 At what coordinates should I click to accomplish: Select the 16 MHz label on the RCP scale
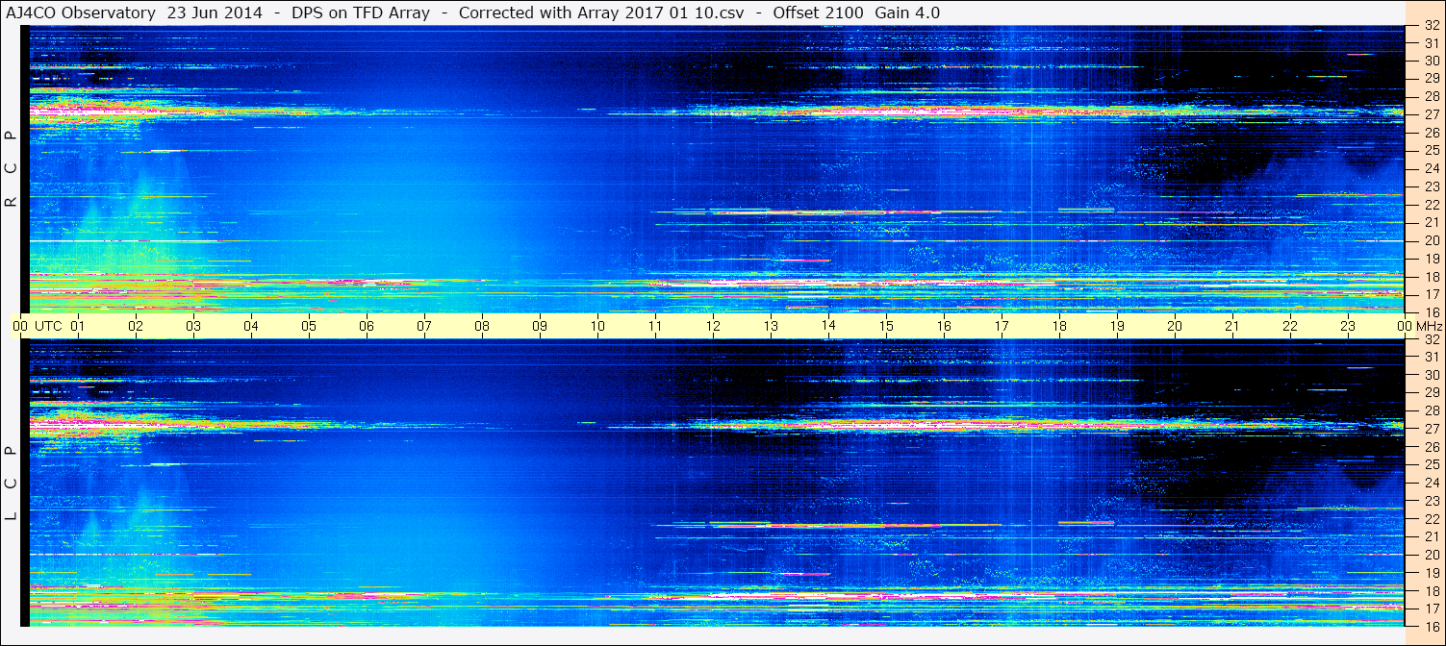tap(1431, 312)
